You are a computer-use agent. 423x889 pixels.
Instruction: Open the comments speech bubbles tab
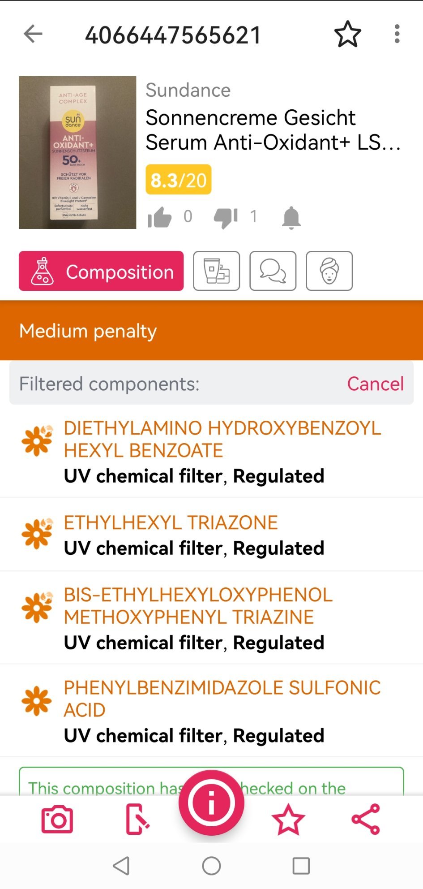click(x=273, y=271)
